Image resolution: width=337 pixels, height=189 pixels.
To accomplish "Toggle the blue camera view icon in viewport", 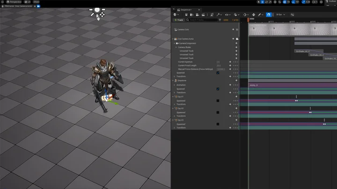I will (39, 6).
